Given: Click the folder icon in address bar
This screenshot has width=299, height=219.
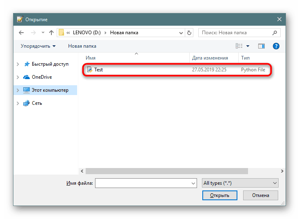Looking at the screenshot, I should point(61,32).
